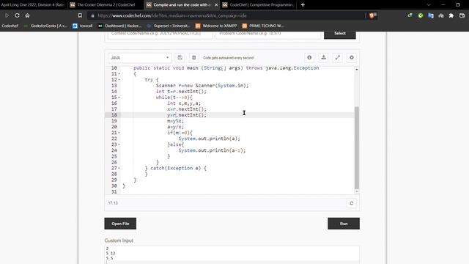Reload the page with the refresh icon
This screenshot has width=469, height=264.
pyautogui.click(x=17, y=15)
